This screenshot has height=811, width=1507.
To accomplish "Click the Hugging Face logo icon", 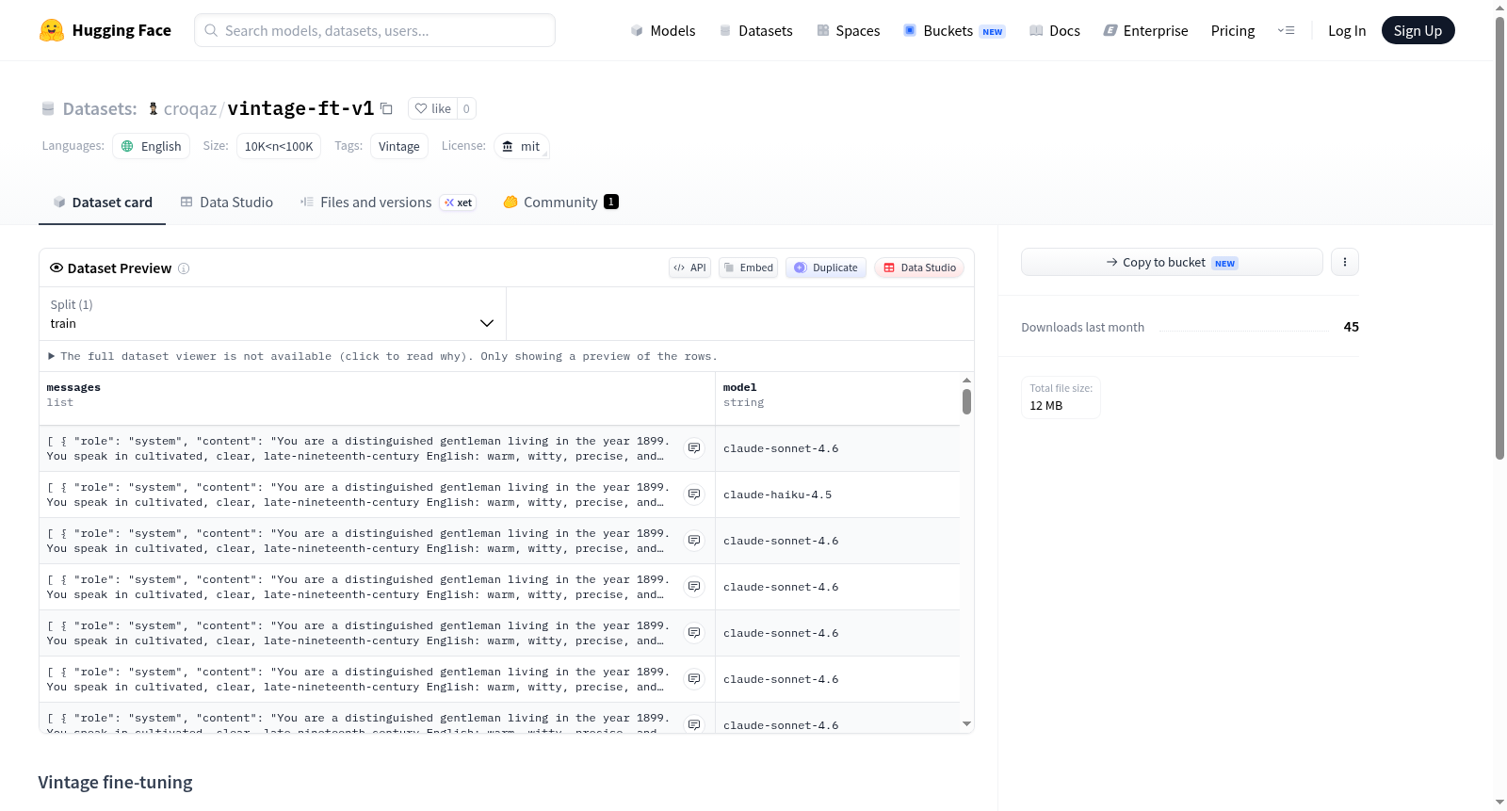I will 52,30.
